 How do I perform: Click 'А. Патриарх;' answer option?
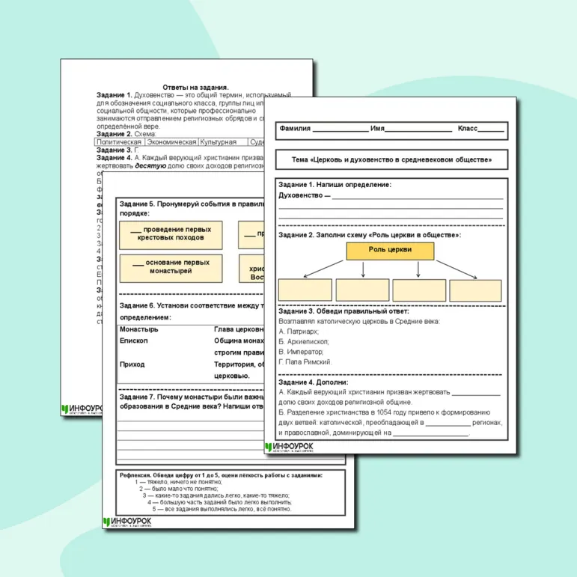coord(299,332)
